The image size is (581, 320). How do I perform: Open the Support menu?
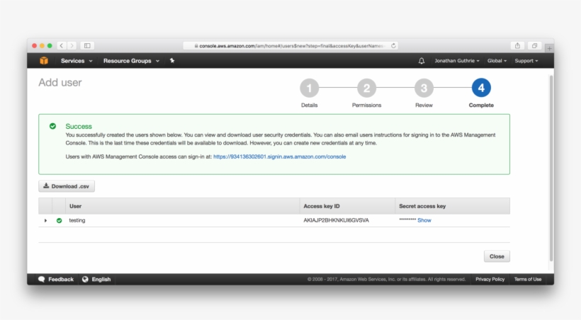pos(526,61)
